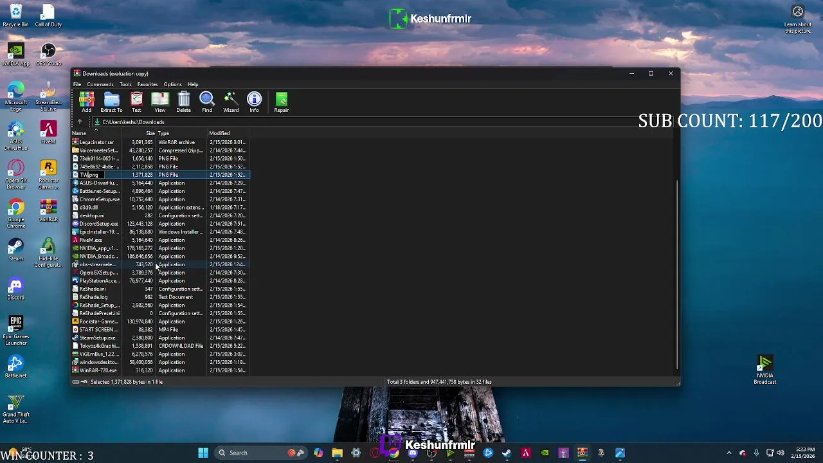Click the Find magnifier toolbar icon

pyautogui.click(x=207, y=102)
